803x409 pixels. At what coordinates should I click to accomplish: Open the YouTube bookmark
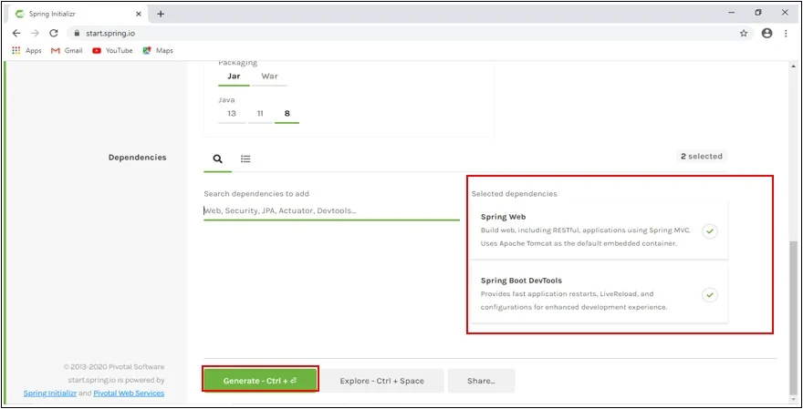(x=112, y=51)
